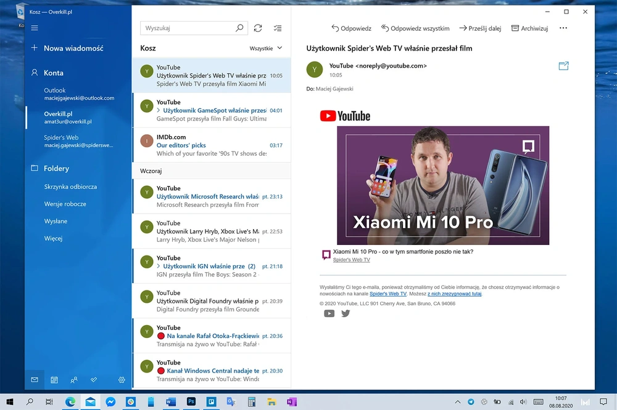Show more folders with Więcej
Screen dimensions: 617x410
[53, 238]
